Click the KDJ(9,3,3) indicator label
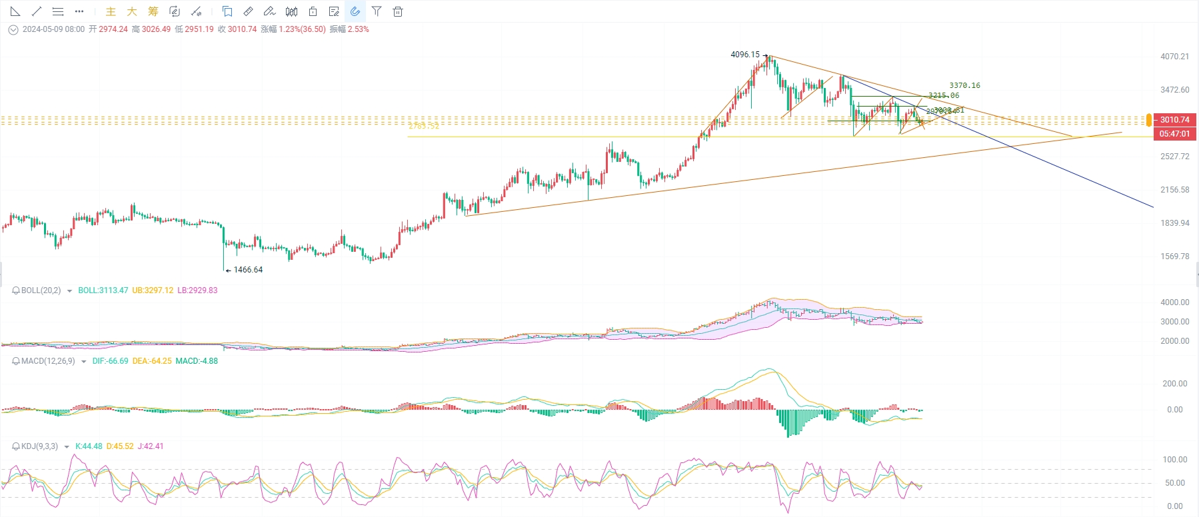Screen dimensions: 1199x517 pos(40,446)
